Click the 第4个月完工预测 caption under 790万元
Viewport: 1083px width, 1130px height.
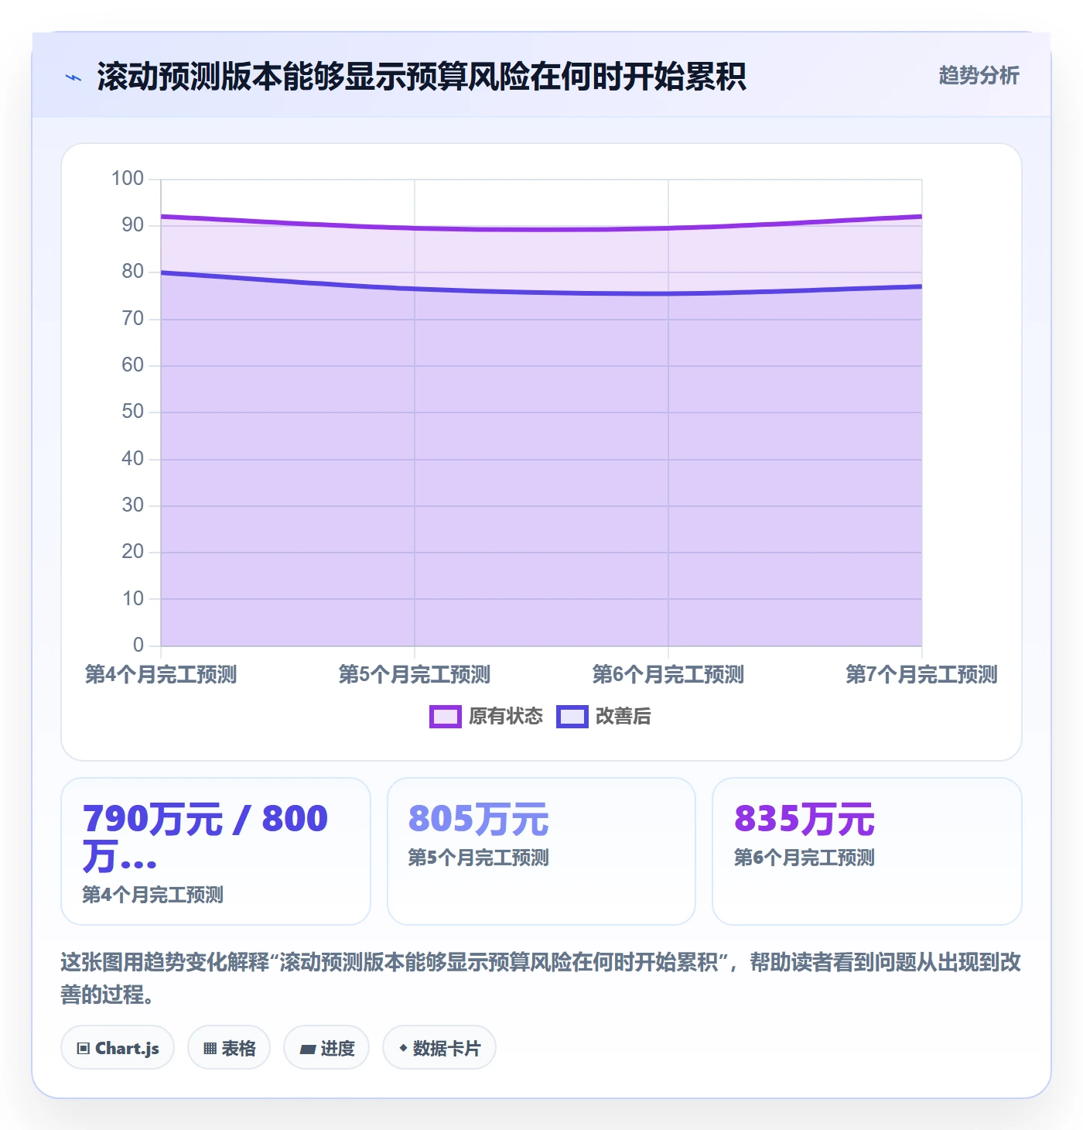[x=153, y=895]
